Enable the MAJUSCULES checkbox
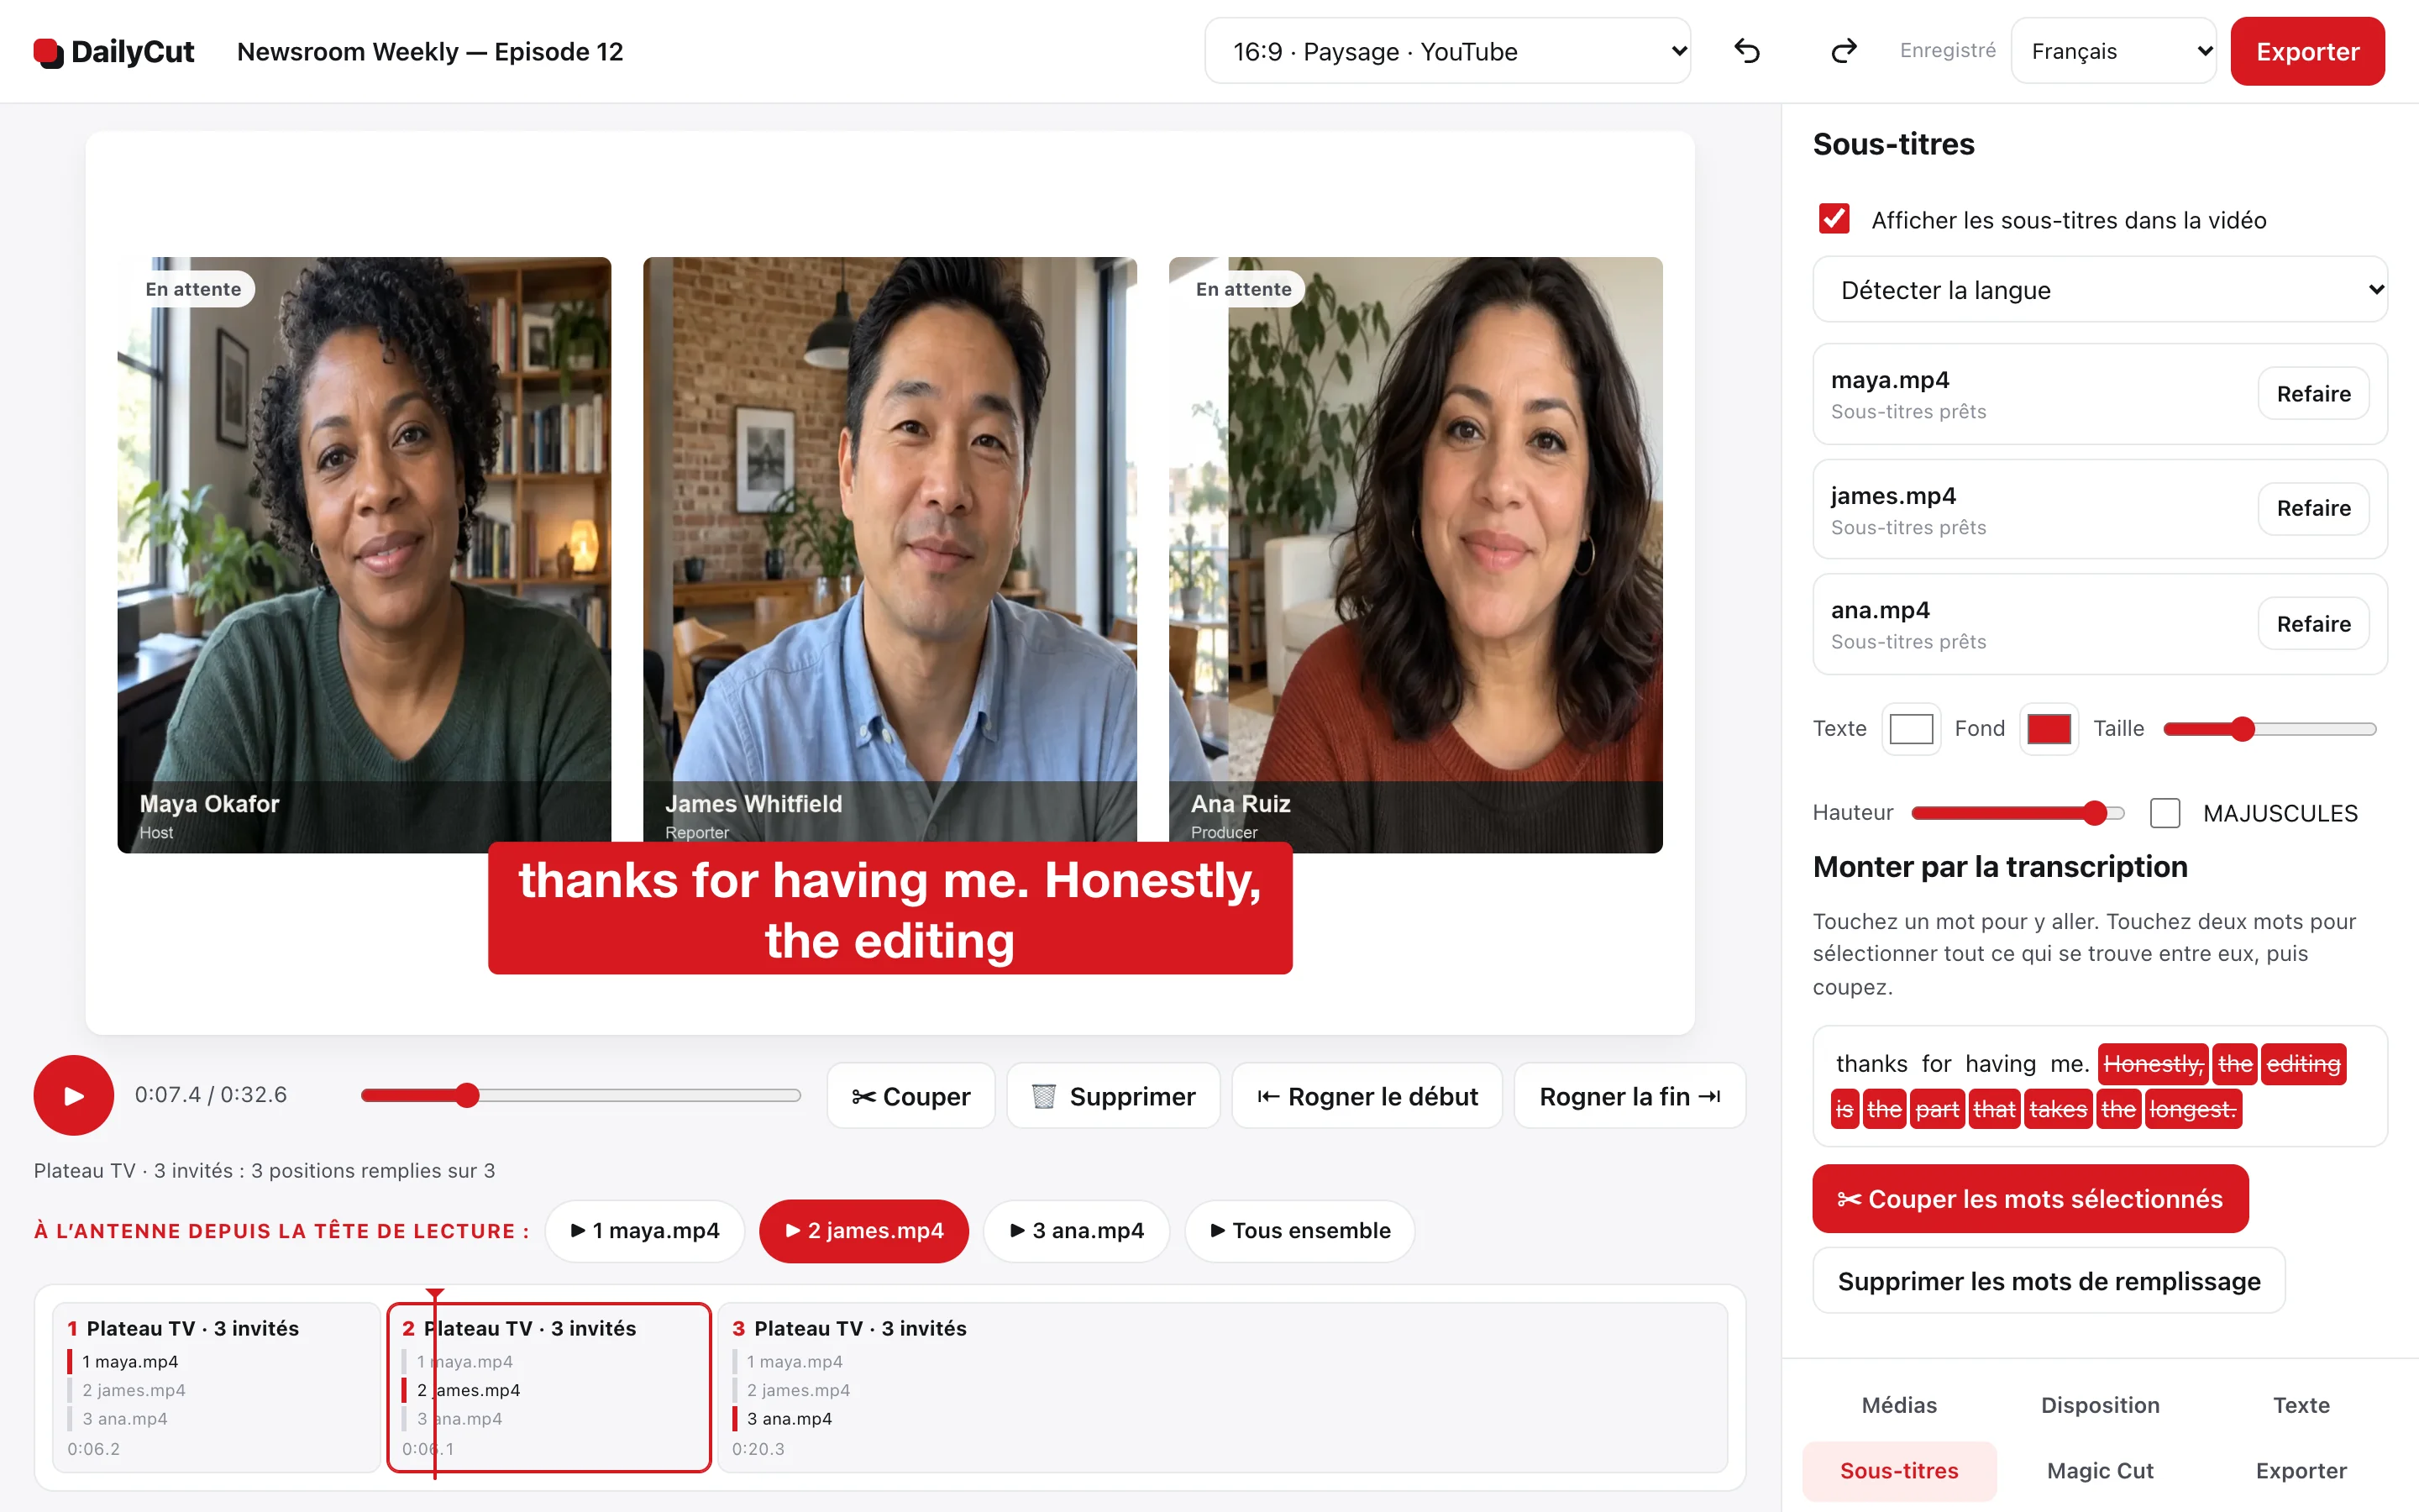 click(2165, 812)
